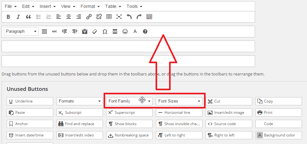Click the Undo arrow icon
Screen dimensions: 307x144
[129, 17]
